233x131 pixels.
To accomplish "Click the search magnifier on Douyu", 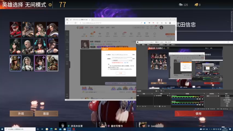I will [143, 27].
